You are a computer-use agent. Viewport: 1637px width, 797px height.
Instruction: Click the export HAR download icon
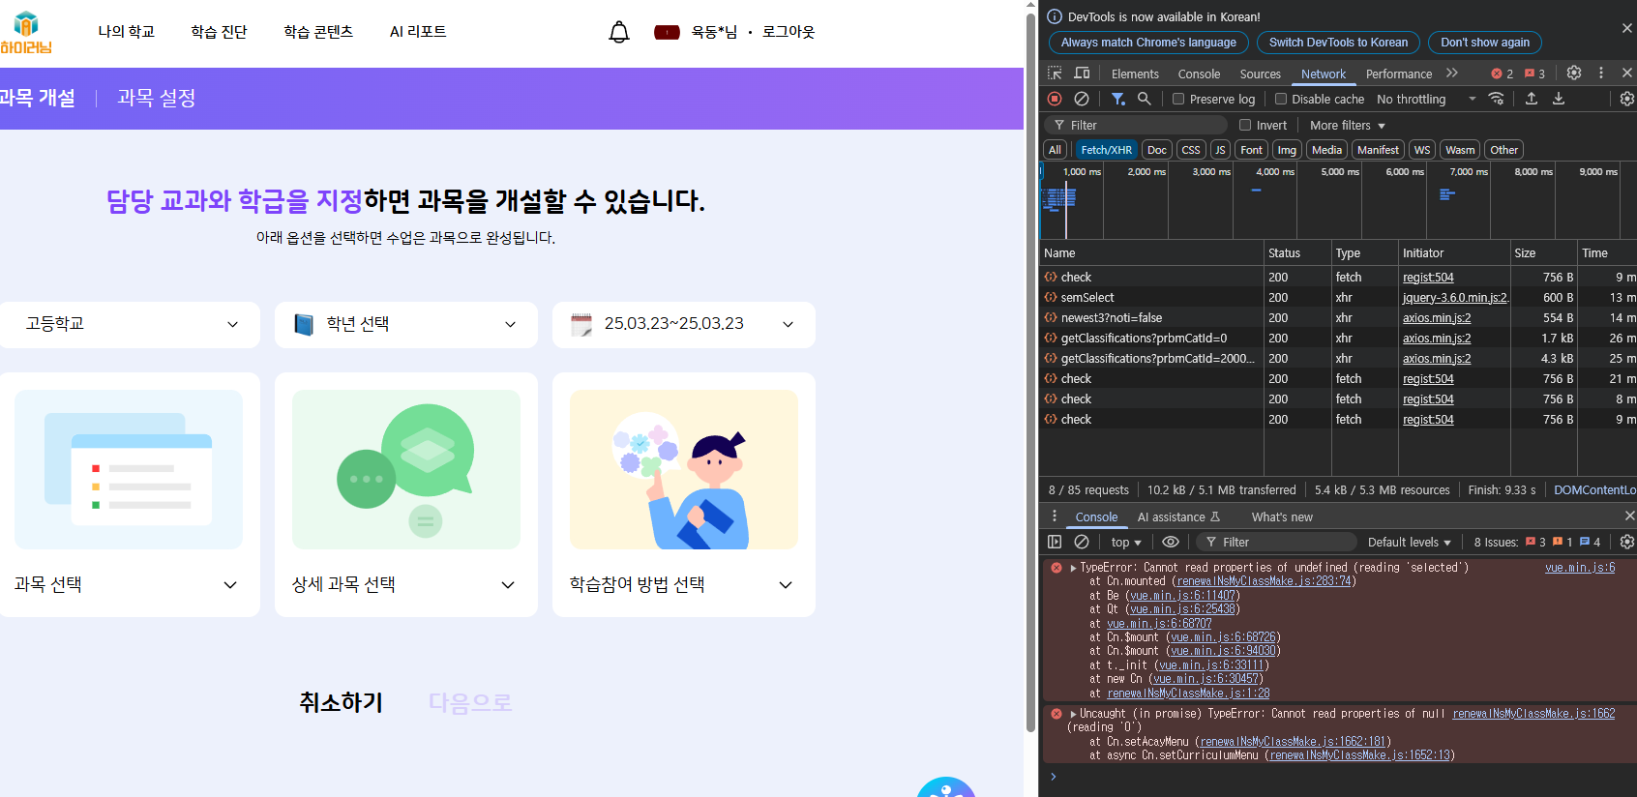(1559, 99)
